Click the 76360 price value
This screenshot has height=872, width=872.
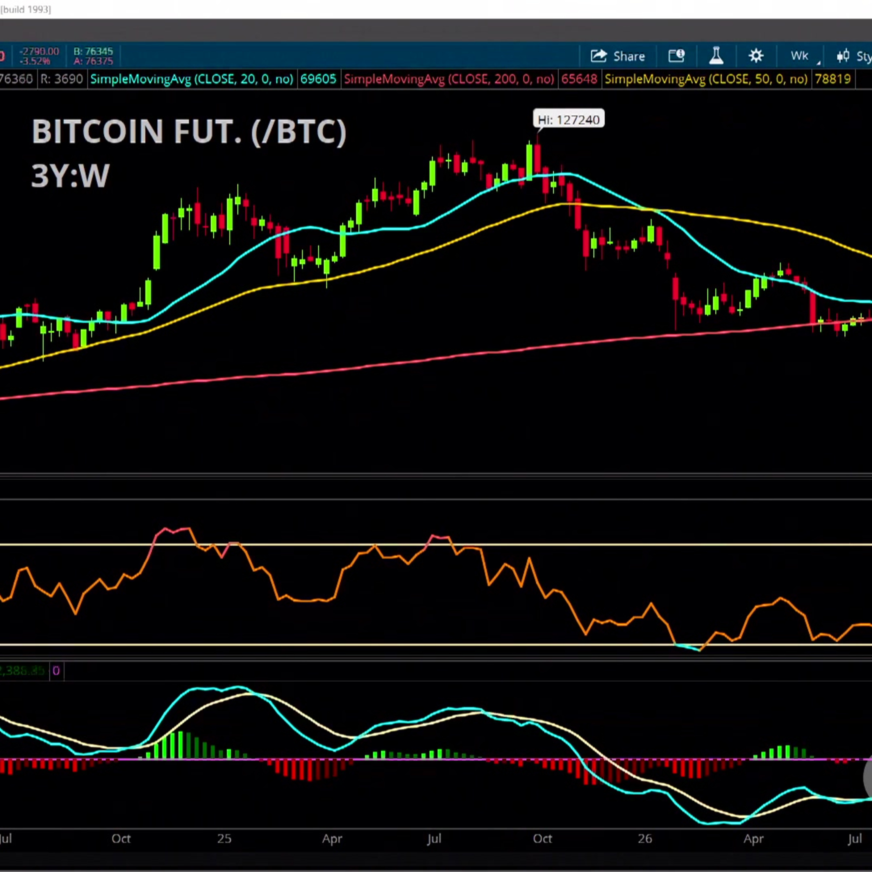(x=16, y=79)
